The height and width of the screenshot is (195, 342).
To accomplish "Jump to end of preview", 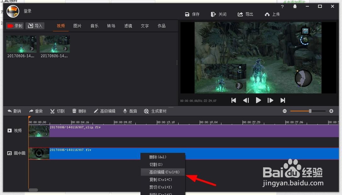I will (283, 100).
